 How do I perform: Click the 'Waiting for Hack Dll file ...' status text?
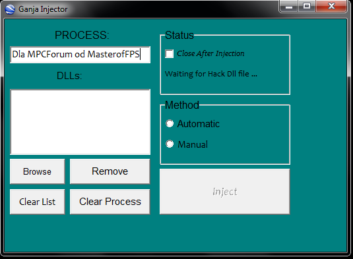coord(211,74)
